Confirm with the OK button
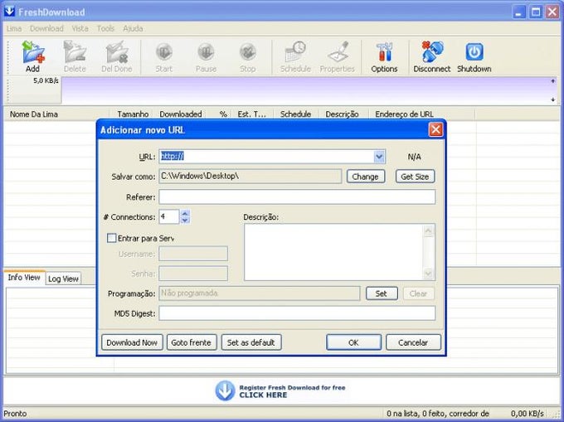This screenshot has width=564, height=422. coord(353,342)
